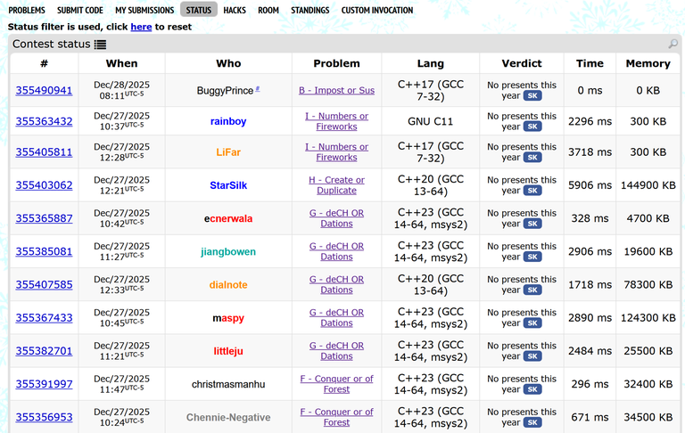This screenshot has height=433, width=685.
Task: View user Chennie-Negative's profile
Action: click(228, 417)
